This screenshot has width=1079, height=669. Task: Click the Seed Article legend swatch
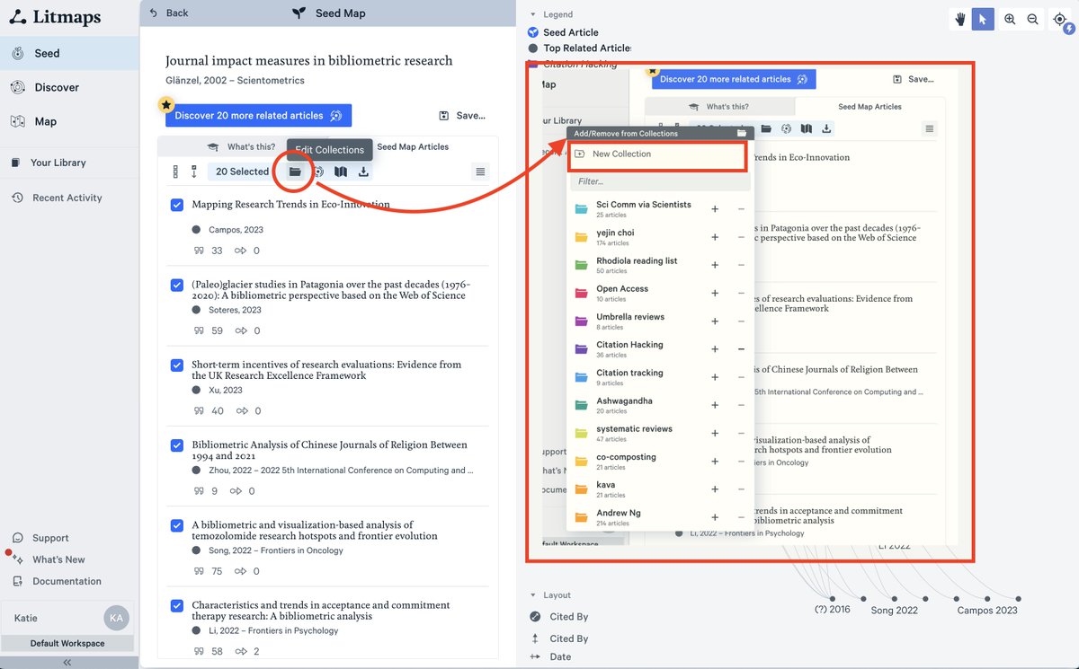point(534,32)
